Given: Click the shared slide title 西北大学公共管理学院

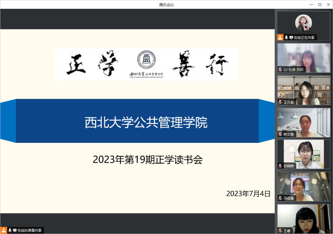Looking at the screenshot, I should point(146,123).
